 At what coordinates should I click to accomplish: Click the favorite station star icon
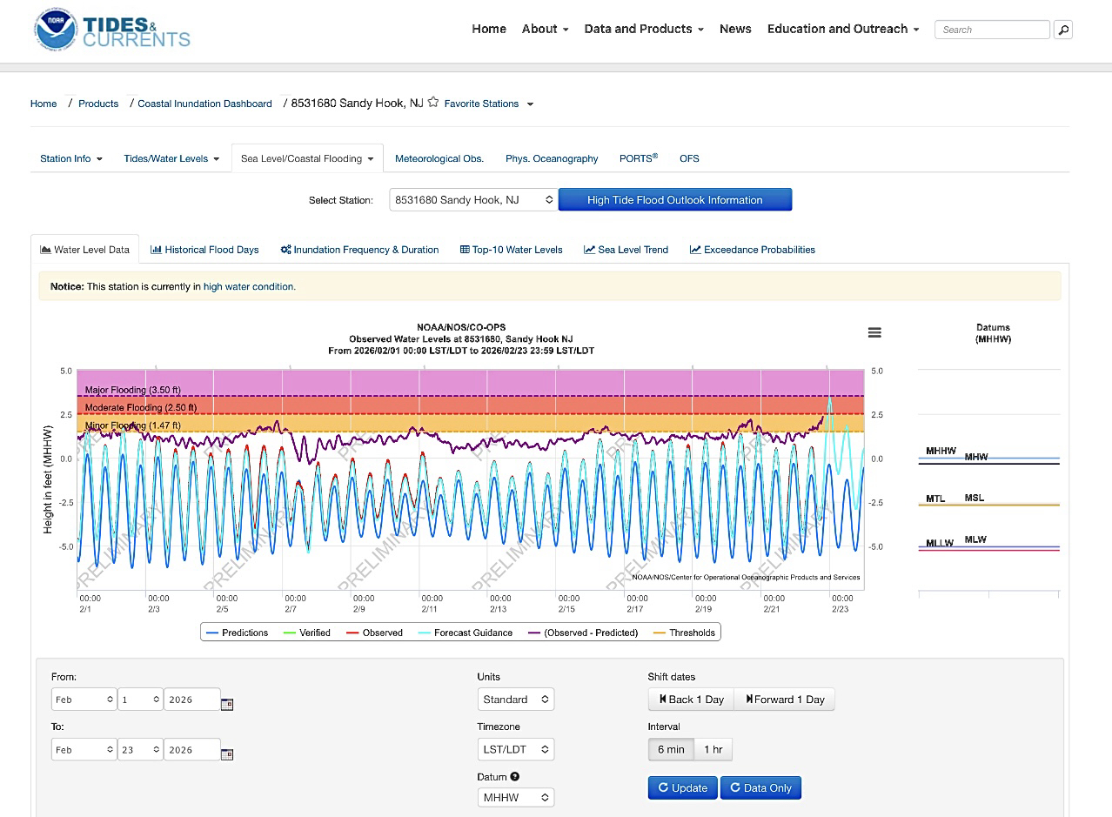(433, 103)
